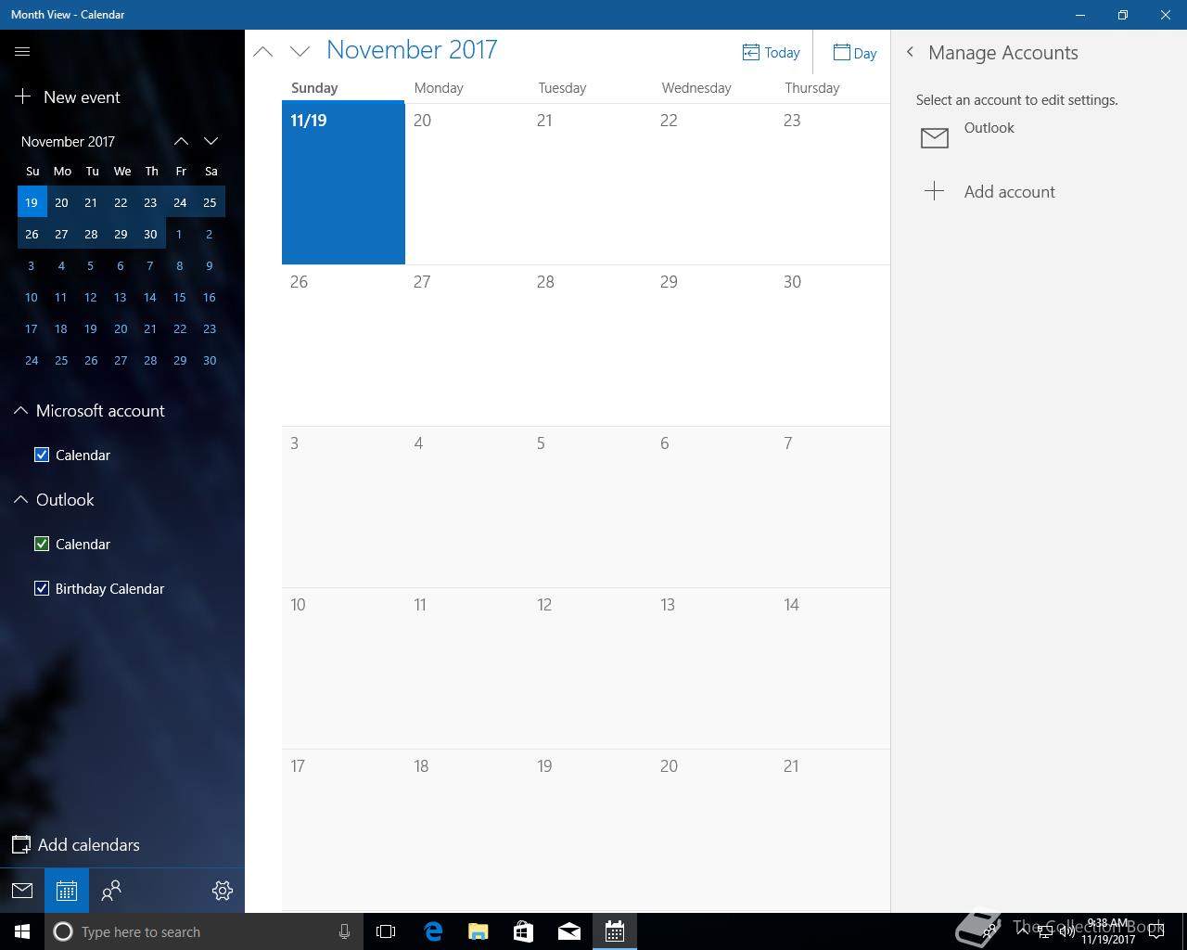
Task: Launch Microsoft Edge from taskbar
Action: [x=432, y=931]
